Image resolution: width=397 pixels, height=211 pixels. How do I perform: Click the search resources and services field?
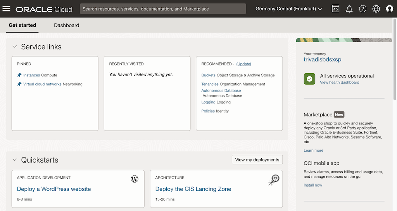coord(163,9)
